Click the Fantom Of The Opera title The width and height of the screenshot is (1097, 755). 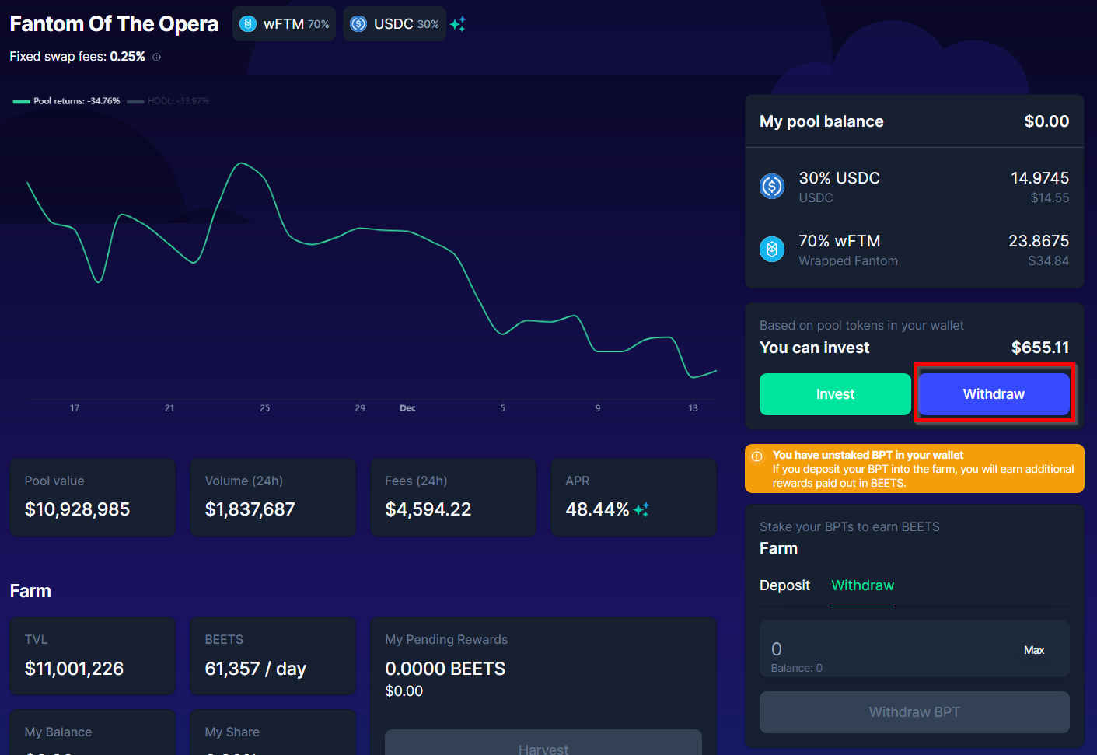pos(114,24)
